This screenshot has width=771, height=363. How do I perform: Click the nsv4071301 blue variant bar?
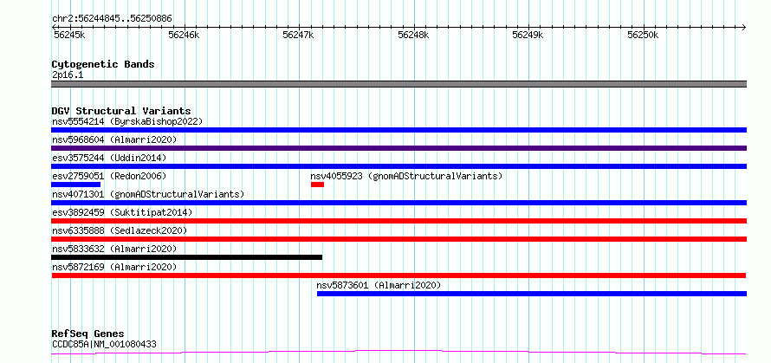[398, 203]
